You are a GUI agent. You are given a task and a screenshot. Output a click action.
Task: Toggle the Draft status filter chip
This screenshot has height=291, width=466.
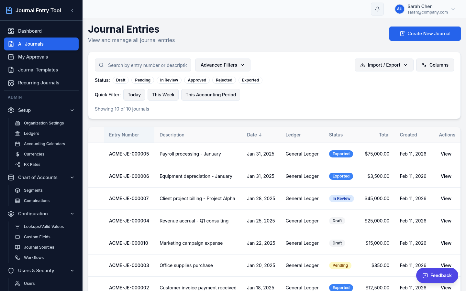tap(120, 80)
